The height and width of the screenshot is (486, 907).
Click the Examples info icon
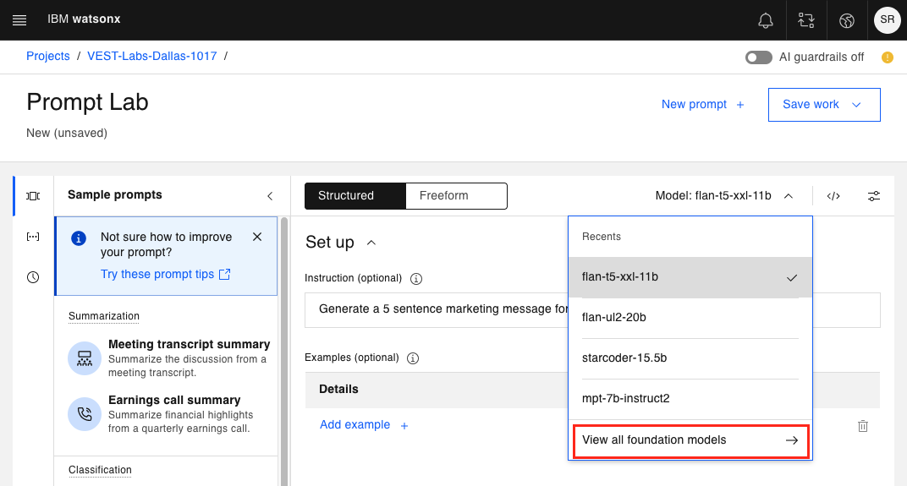[412, 358]
